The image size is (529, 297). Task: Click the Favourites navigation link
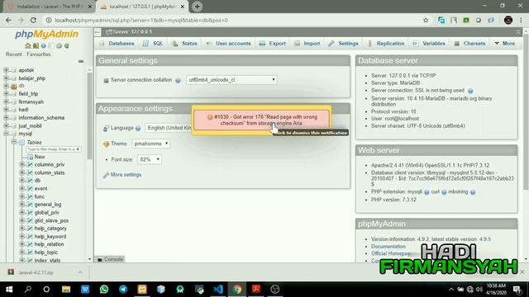click(39, 54)
